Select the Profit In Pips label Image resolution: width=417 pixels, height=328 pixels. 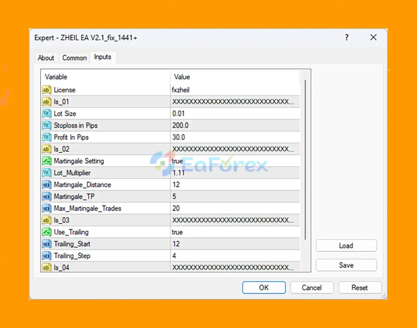[71, 137]
